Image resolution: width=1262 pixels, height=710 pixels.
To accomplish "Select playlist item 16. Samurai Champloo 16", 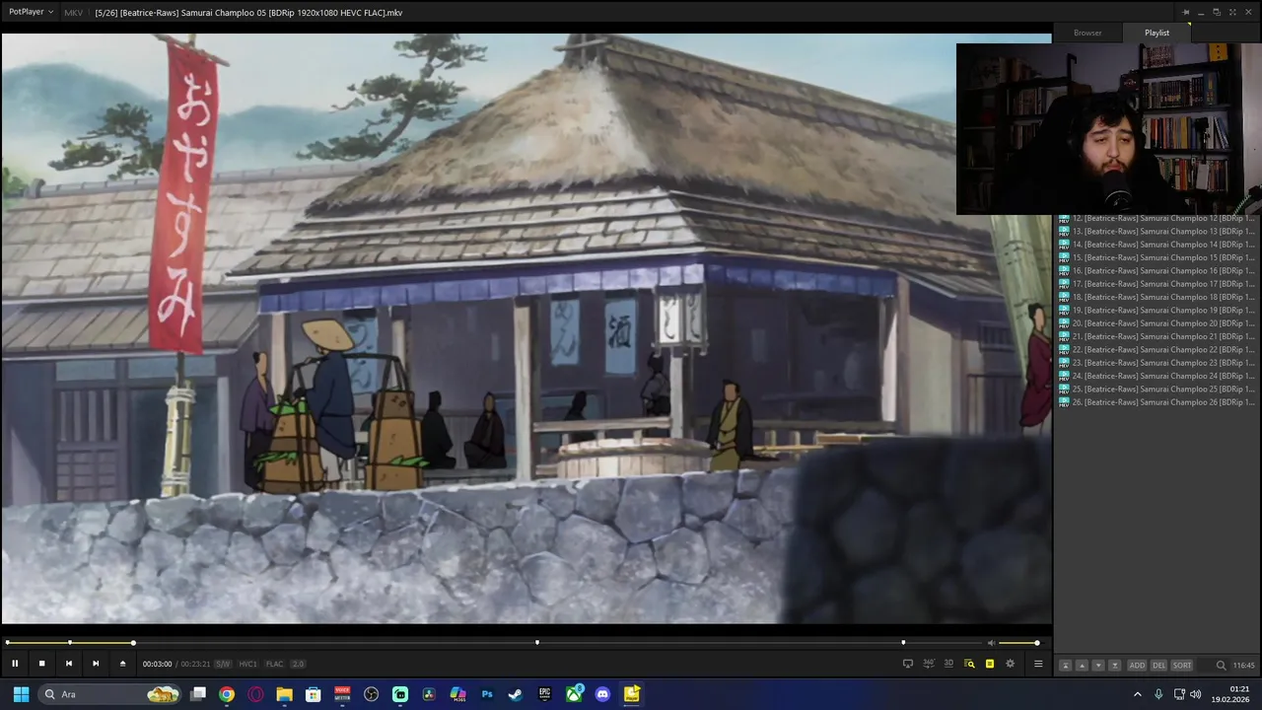I will point(1157,270).
